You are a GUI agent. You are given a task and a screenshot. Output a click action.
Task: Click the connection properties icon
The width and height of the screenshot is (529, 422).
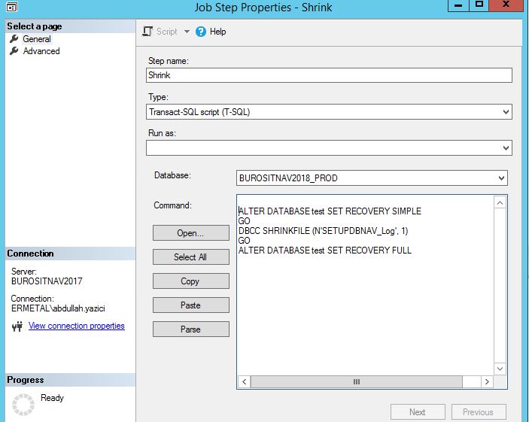click(x=17, y=326)
